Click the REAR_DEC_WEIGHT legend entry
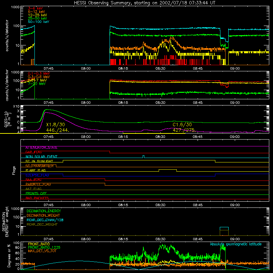273x273 pixels. (42, 225)
